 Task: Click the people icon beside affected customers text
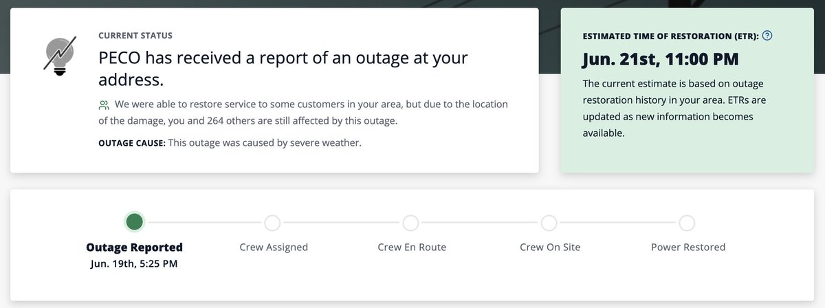[104, 105]
